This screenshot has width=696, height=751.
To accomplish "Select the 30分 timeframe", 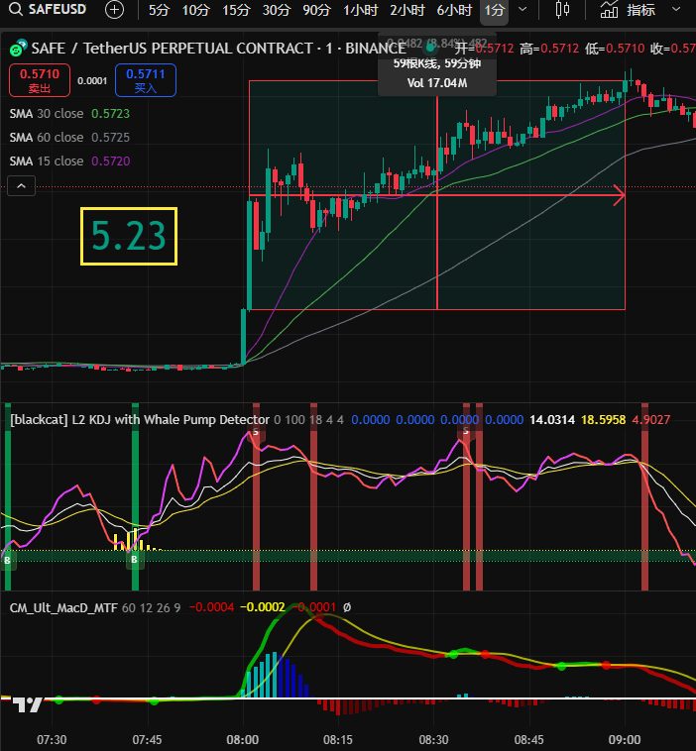I will (x=276, y=10).
